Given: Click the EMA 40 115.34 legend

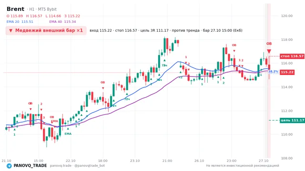Looking at the screenshot, I should [x=62, y=22].
